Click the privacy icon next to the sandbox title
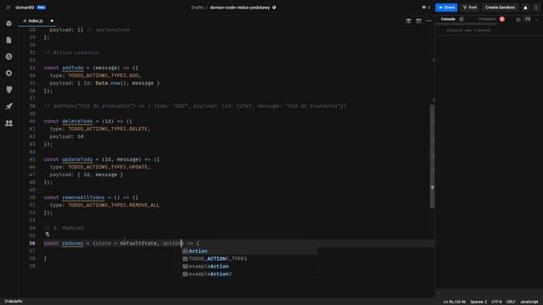The image size is (543, 305). tap(274, 8)
